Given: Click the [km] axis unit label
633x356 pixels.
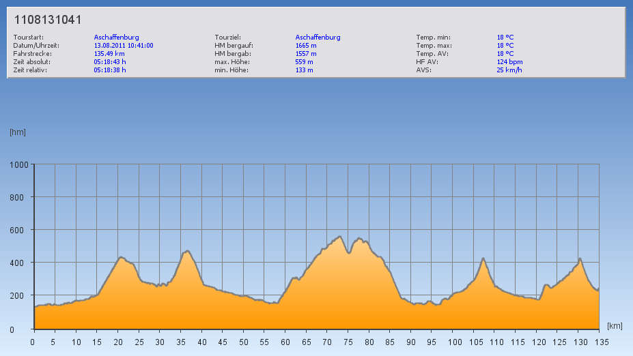Looking at the screenshot, I should 615,327.
